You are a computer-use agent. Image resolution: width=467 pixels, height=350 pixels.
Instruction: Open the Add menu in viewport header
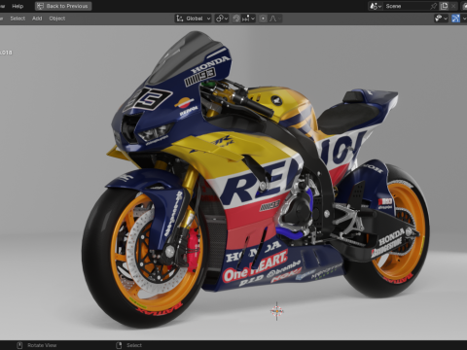pos(37,18)
